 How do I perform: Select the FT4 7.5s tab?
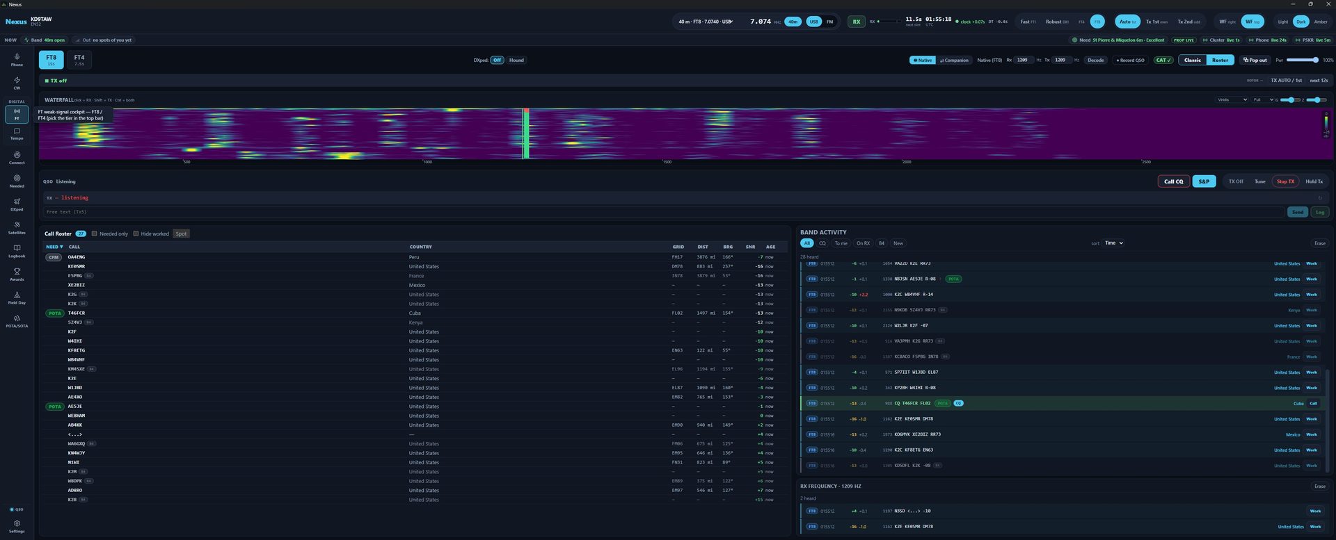[x=79, y=60]
